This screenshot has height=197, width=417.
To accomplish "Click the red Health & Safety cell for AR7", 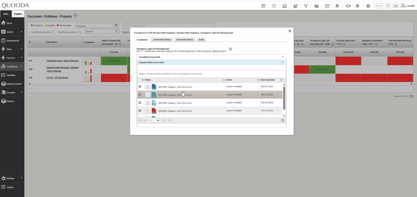I will [114, 78].
